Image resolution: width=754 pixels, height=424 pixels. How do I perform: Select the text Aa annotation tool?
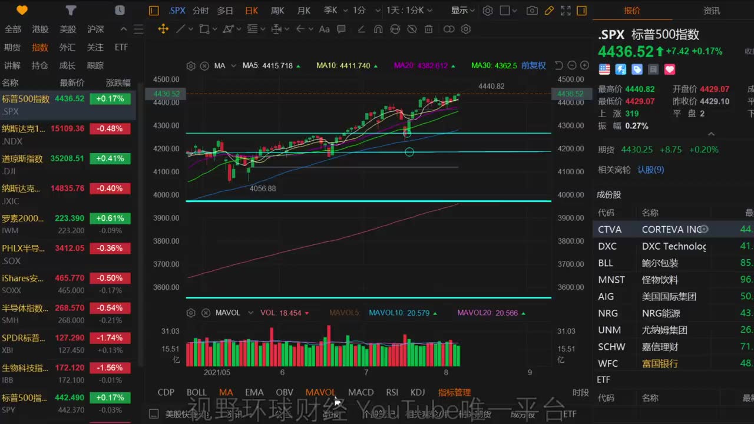[x=324, y=29]
